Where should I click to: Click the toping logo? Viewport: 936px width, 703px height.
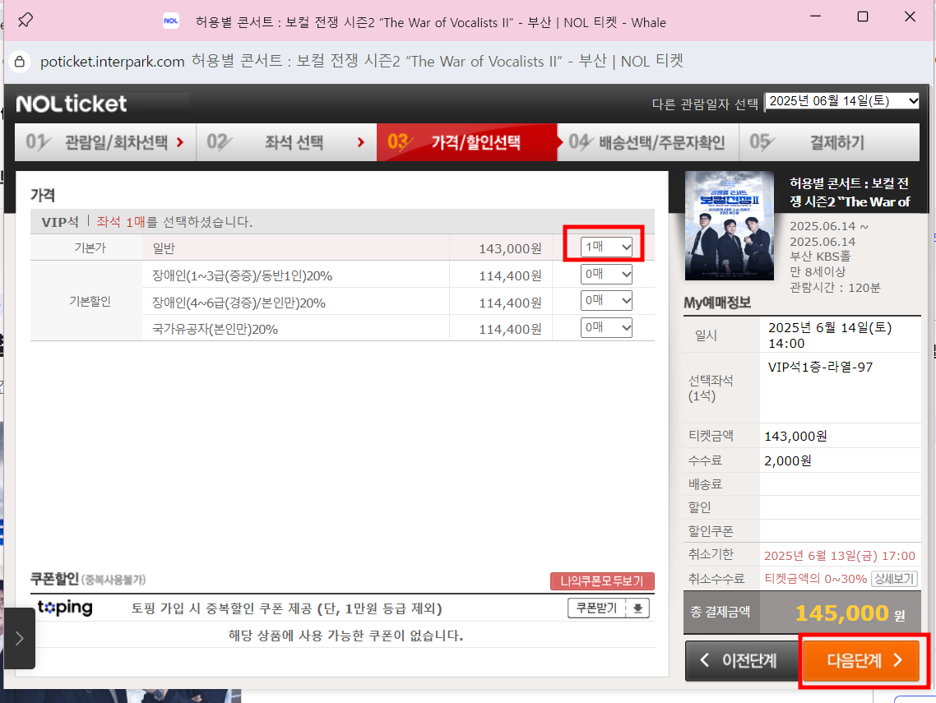pos(64,608)
